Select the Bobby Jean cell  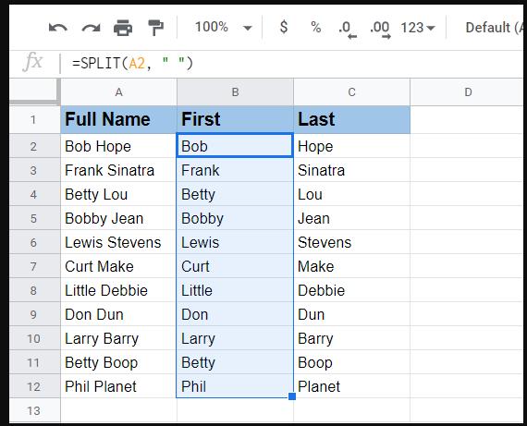tap(118, 218)
